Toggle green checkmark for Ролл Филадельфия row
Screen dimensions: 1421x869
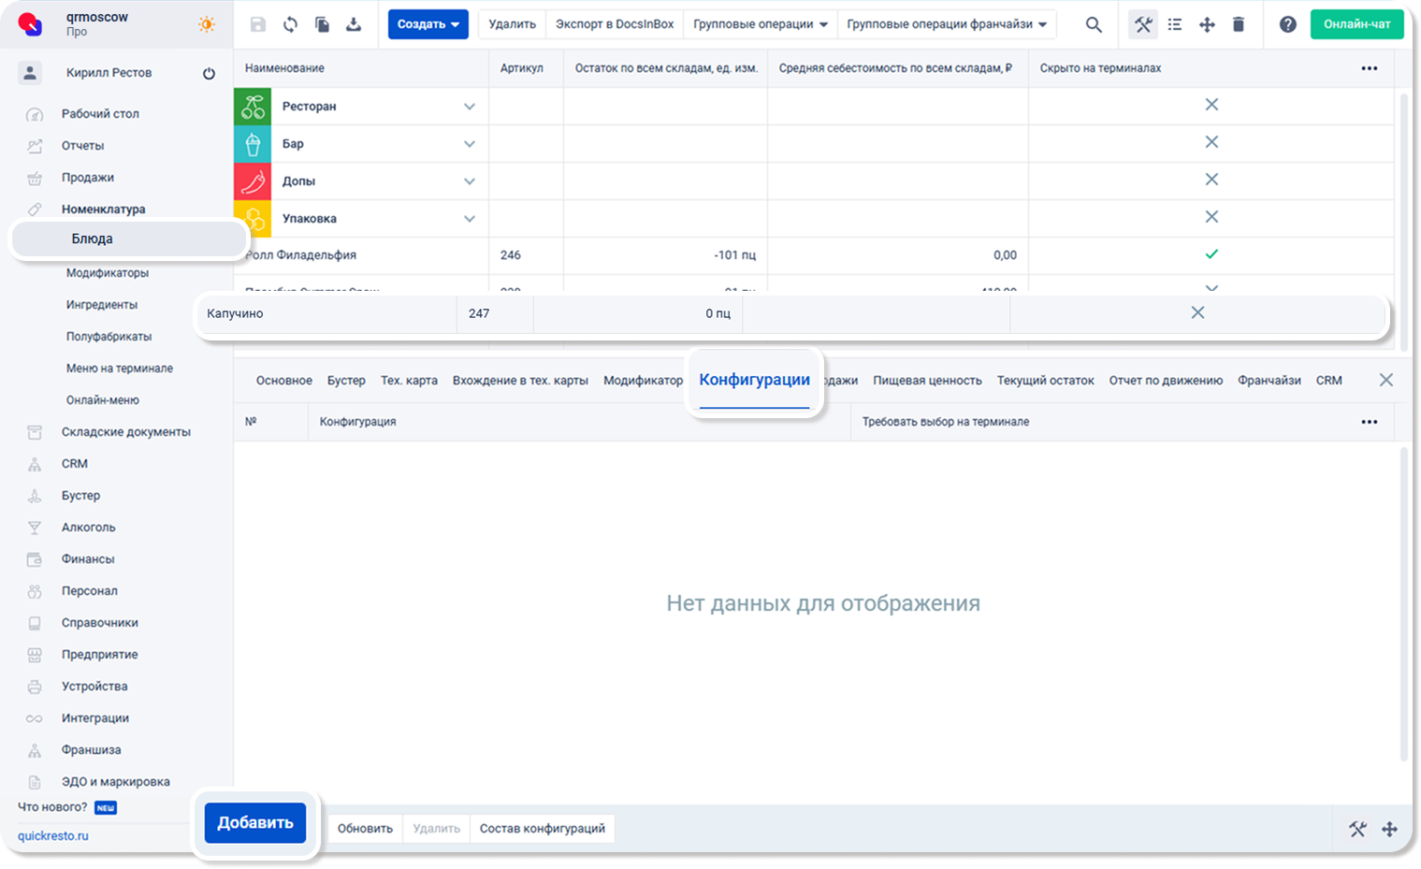point(1211,254)
